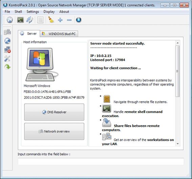
Task: Open the wrench and screwdriver tools icon
Action: [7, 58]
